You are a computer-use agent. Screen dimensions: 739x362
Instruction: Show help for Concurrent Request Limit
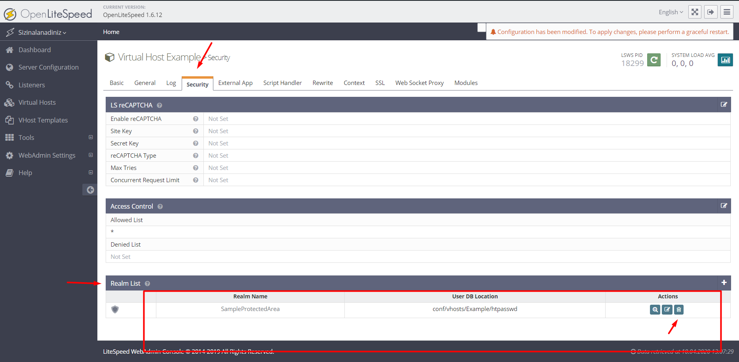pyautogui.click(x=196, y=180)
